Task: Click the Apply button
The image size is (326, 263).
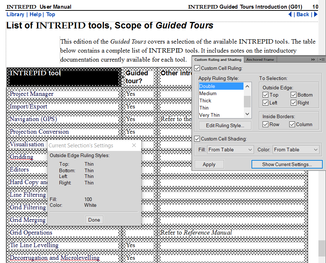Action: tap(209, 164)
